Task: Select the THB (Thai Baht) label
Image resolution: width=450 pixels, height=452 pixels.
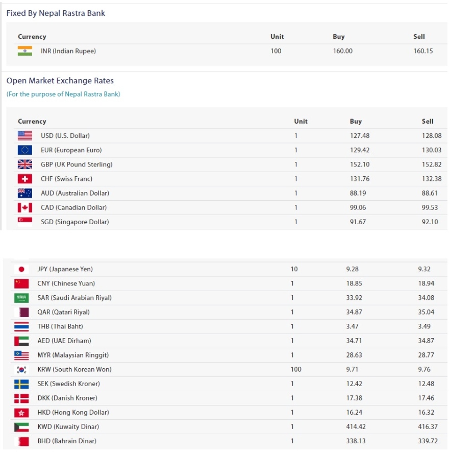Action: coord(60,326)
